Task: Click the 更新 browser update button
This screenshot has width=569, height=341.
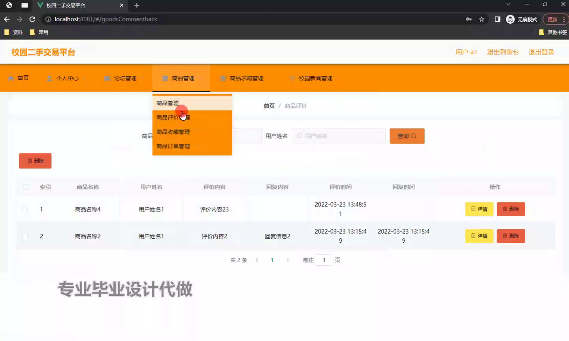Action: [556, 19]
